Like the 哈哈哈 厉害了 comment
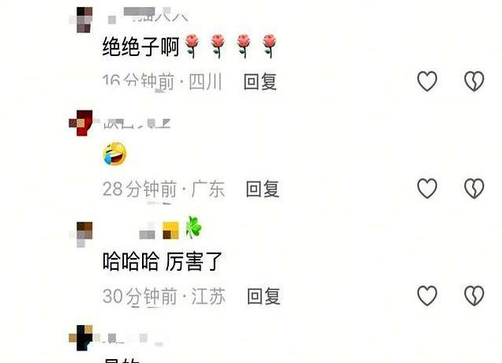 click(427, 295)
